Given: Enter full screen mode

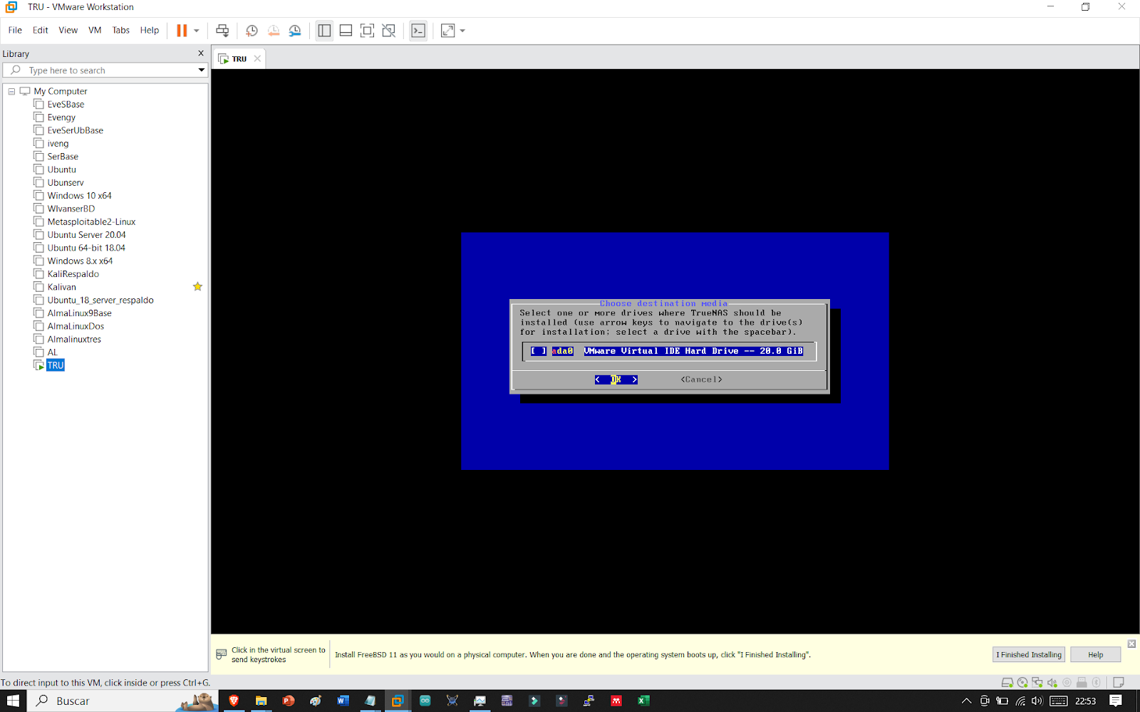Looking at the screenshot, I should click(x=367, y=31).
